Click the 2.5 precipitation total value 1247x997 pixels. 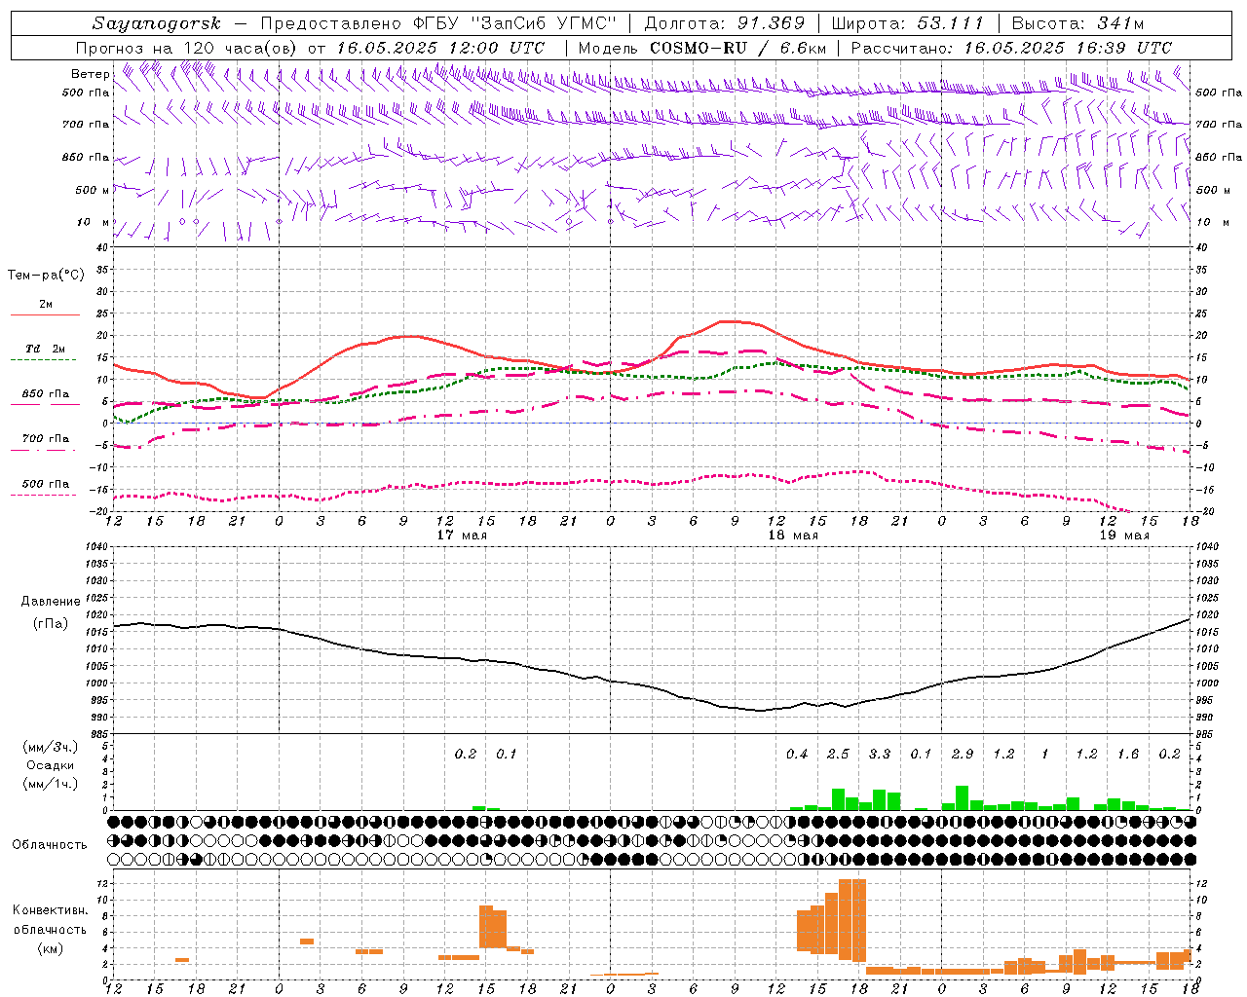(x=838, y=754)
